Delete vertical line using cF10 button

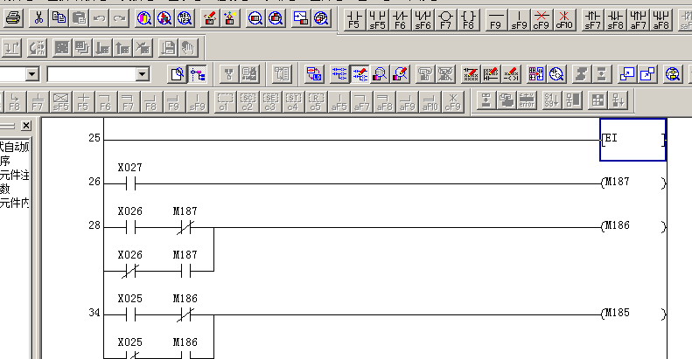tap(563, 18)
